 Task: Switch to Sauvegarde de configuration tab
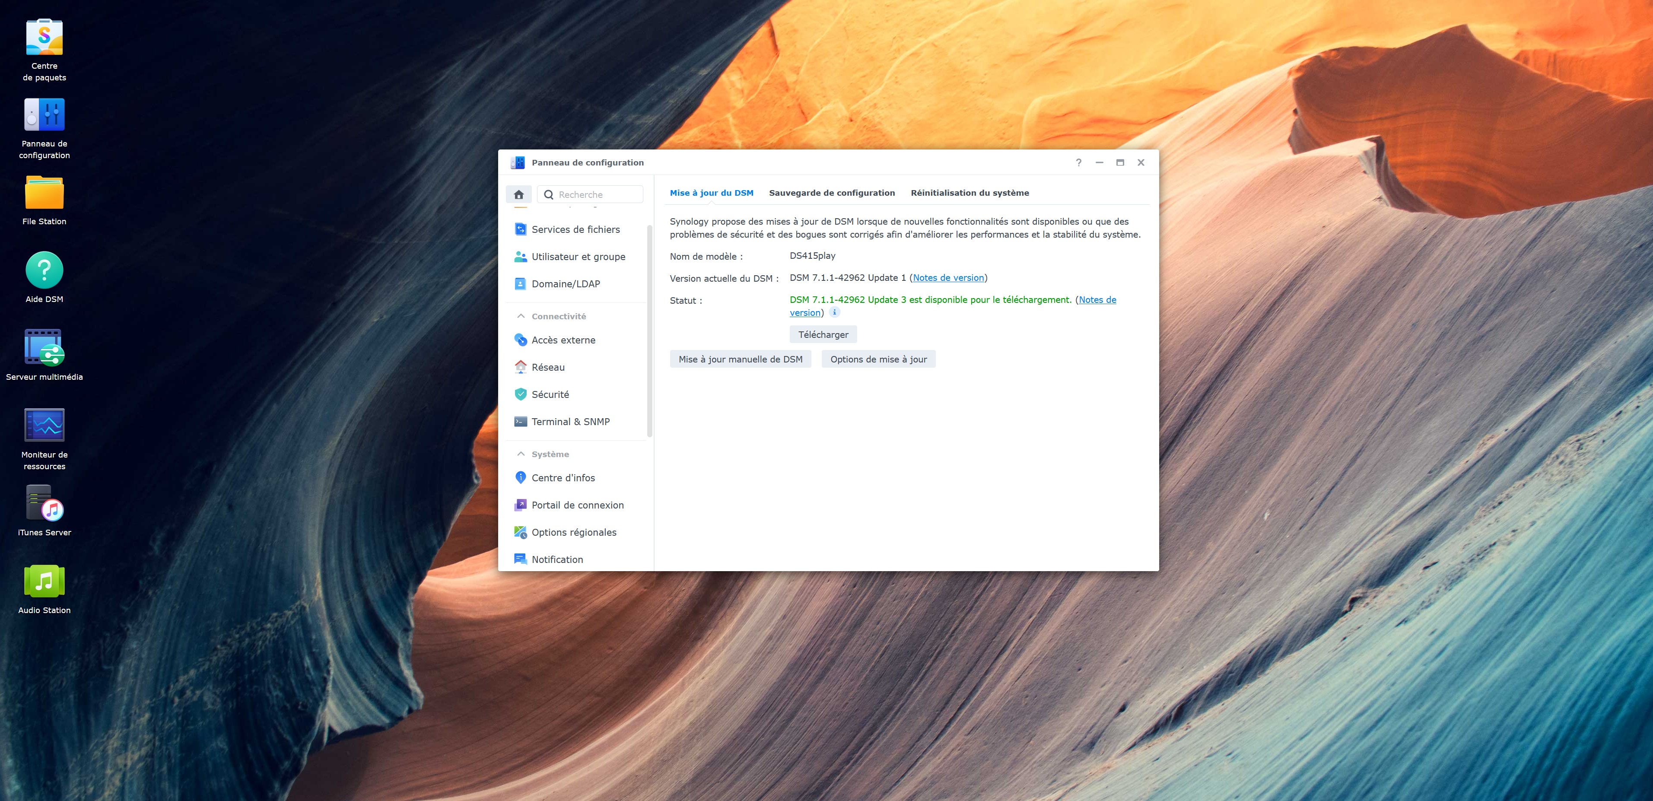click(x=832, y=193)
